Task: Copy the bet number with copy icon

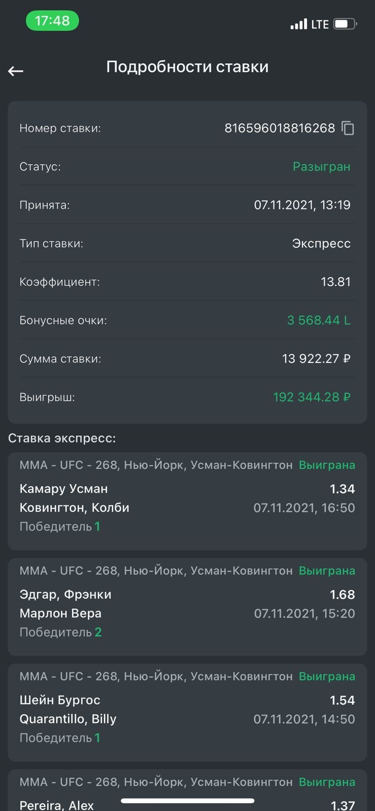Action: click(x=348, y=128)
